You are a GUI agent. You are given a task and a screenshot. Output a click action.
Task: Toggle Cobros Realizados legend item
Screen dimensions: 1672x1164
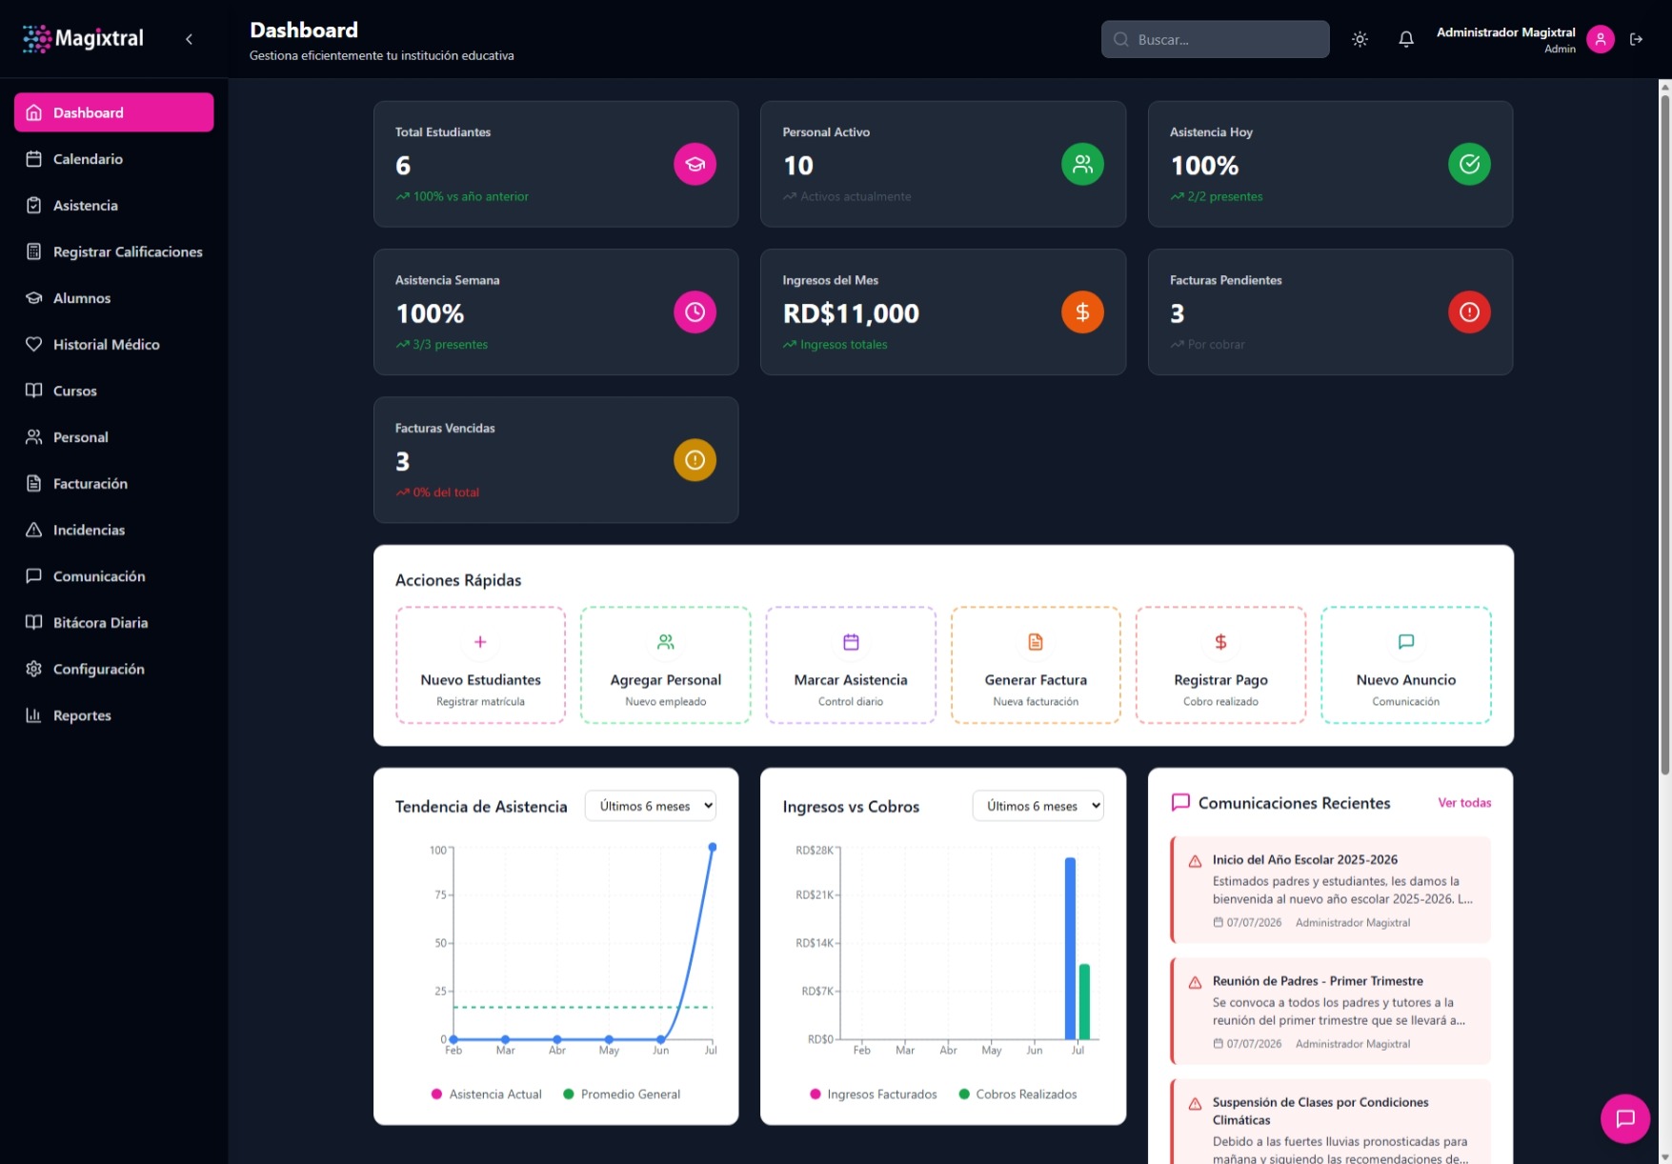pos(1017,1094)
